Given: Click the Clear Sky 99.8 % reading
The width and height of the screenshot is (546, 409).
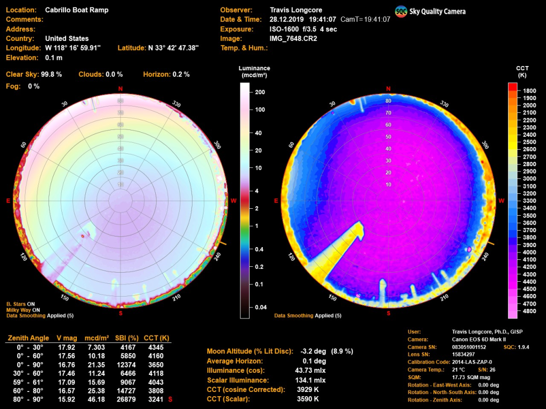Looking at the screenshot, I should coord(34,75).
